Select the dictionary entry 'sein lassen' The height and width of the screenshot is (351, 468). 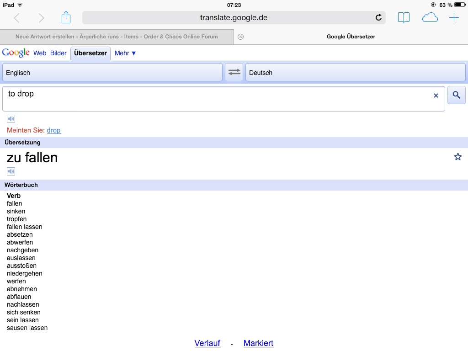23,320
